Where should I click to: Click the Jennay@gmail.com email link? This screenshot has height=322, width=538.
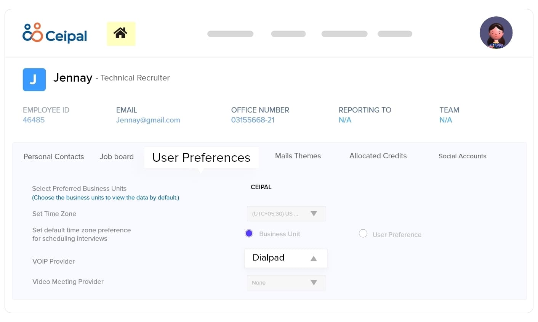click(148, 120)
